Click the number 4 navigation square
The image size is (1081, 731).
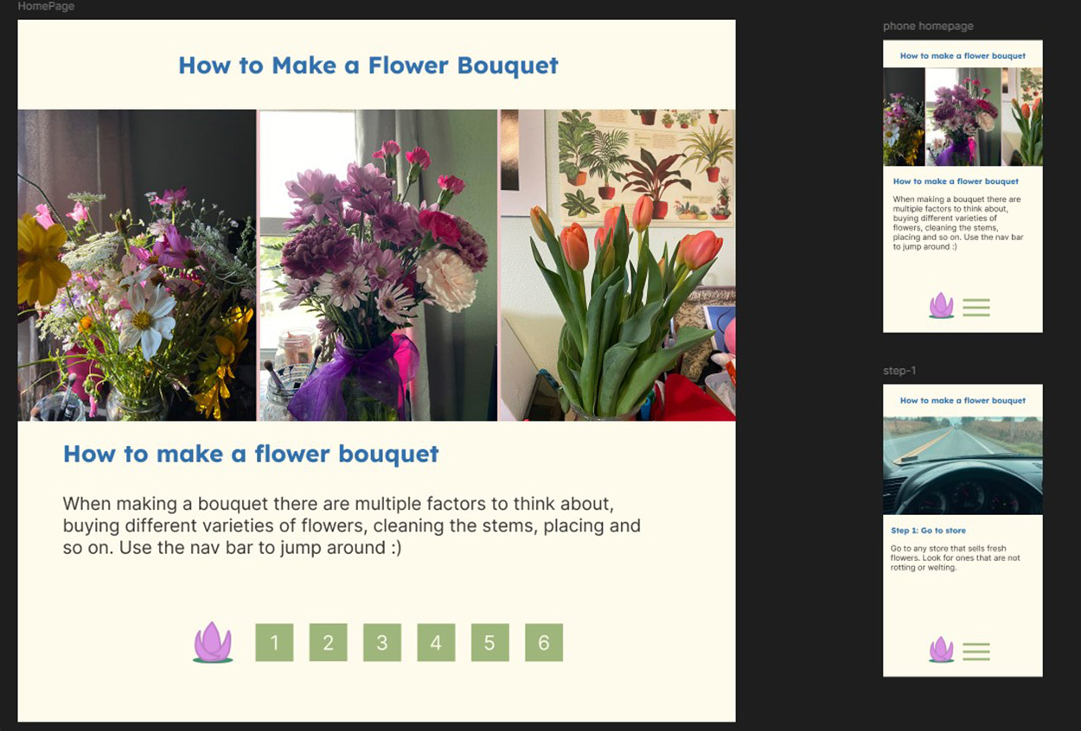click(436, 642)
